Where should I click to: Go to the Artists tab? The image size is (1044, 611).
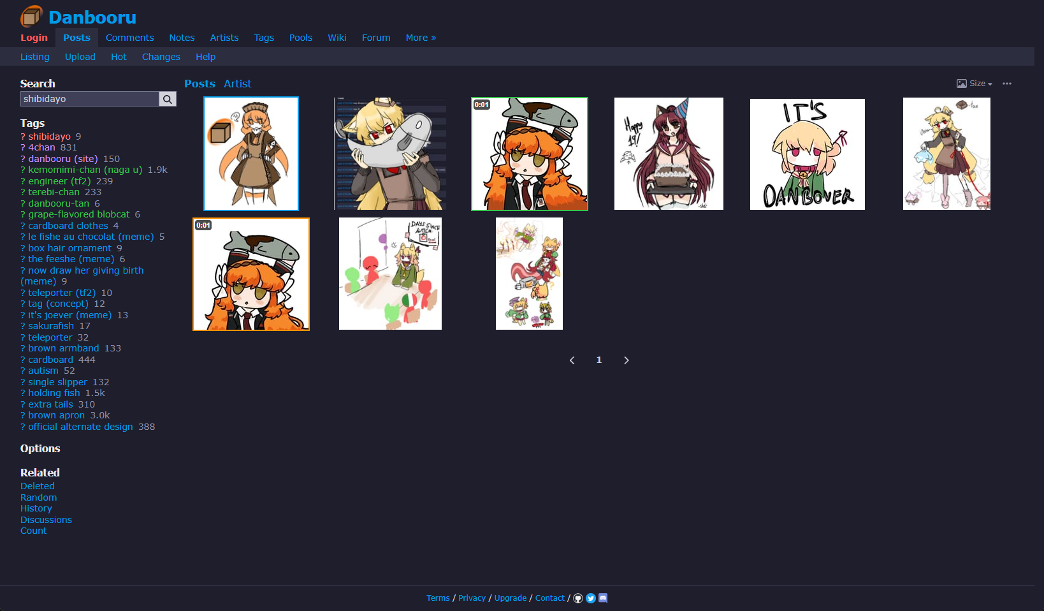[224, 38]
